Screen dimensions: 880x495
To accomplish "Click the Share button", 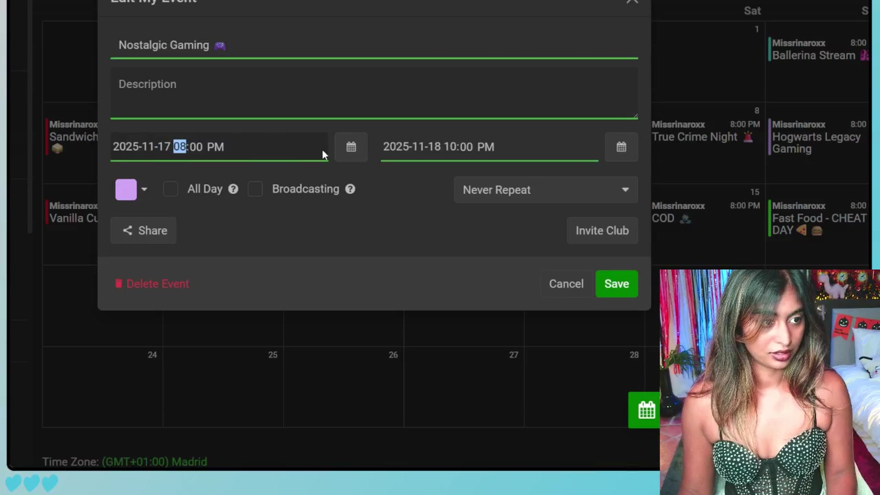I will pos(143,231).
